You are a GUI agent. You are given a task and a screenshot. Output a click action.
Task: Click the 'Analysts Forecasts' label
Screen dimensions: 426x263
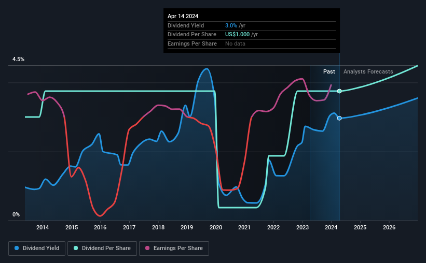coord(368,71)
